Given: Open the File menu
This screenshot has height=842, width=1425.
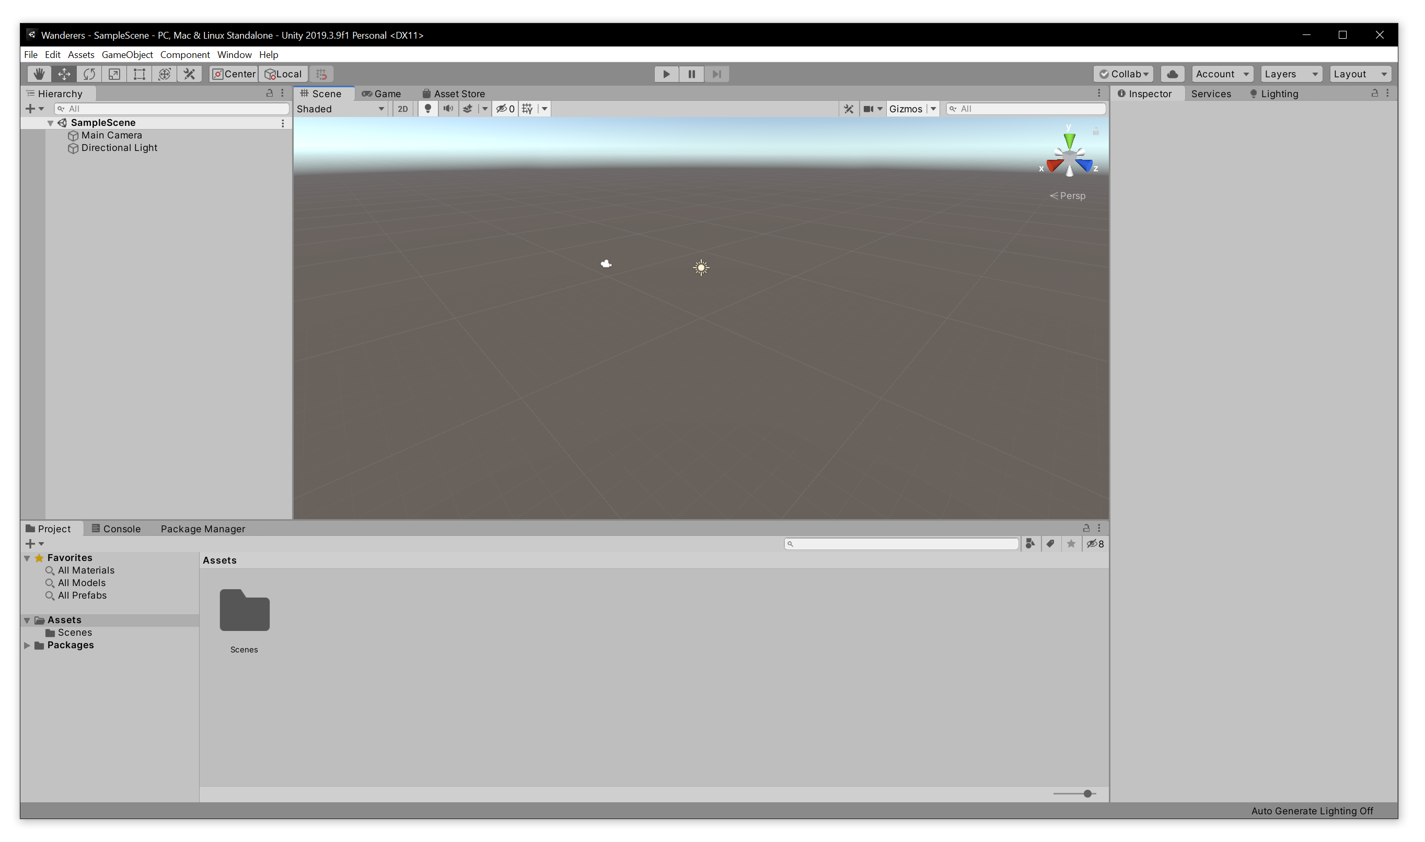Looking at the screenshot, I should pos(31,54).
